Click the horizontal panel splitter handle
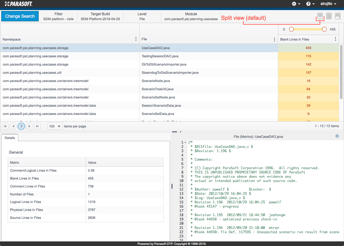Image resolution: width=344 pixels, height=246 pixels. tap(175, 132)
